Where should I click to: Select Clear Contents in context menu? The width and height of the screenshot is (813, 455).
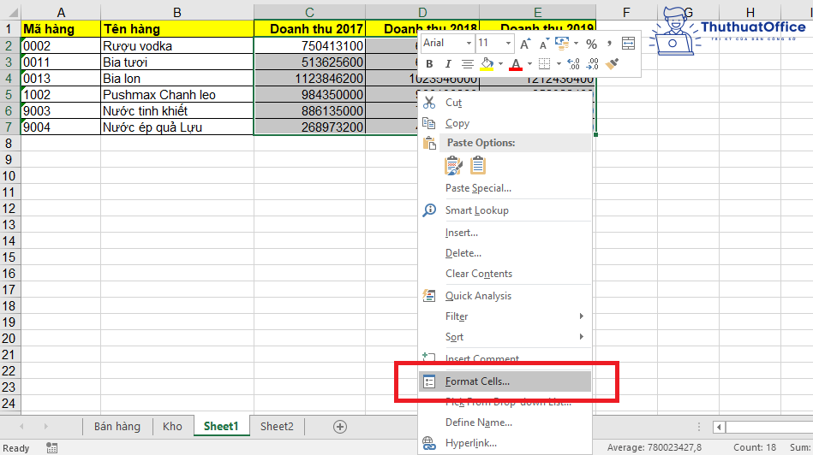pyautogui.click(x=505, y=274)
